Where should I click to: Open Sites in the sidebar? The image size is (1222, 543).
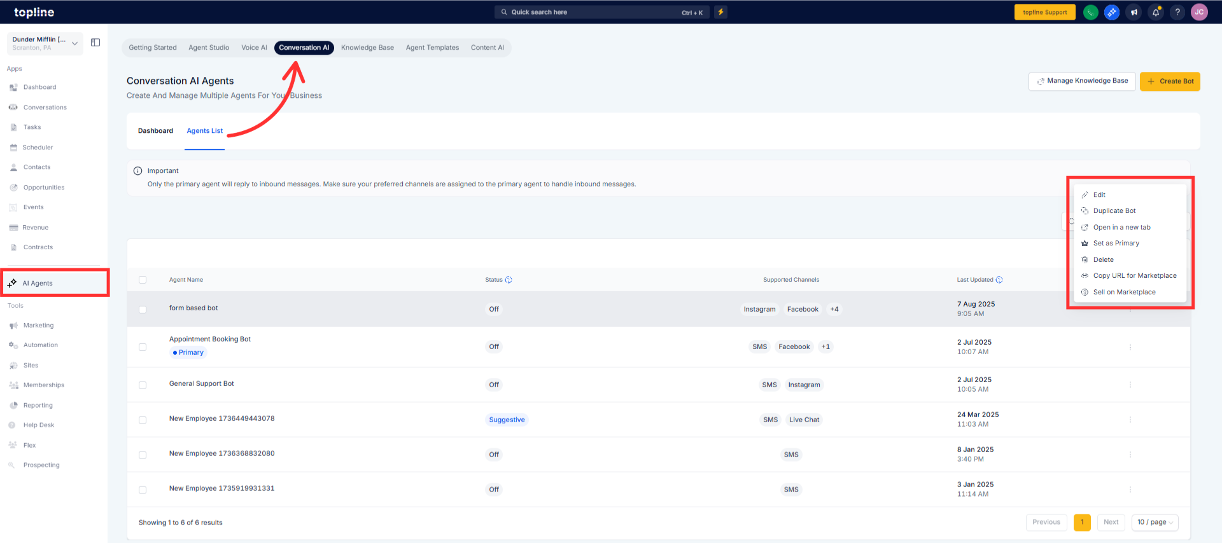[x=31, y=366]
